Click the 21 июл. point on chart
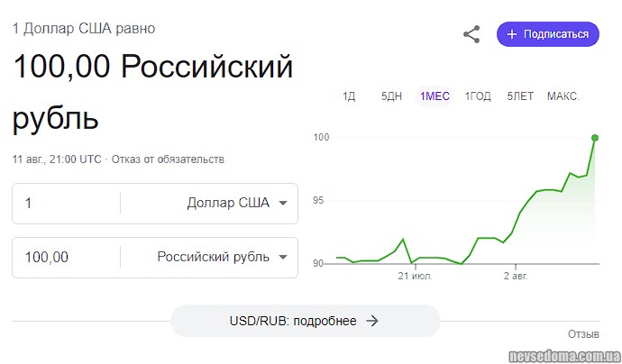This screenshot has width=622, height=364. tap(416, 276)
